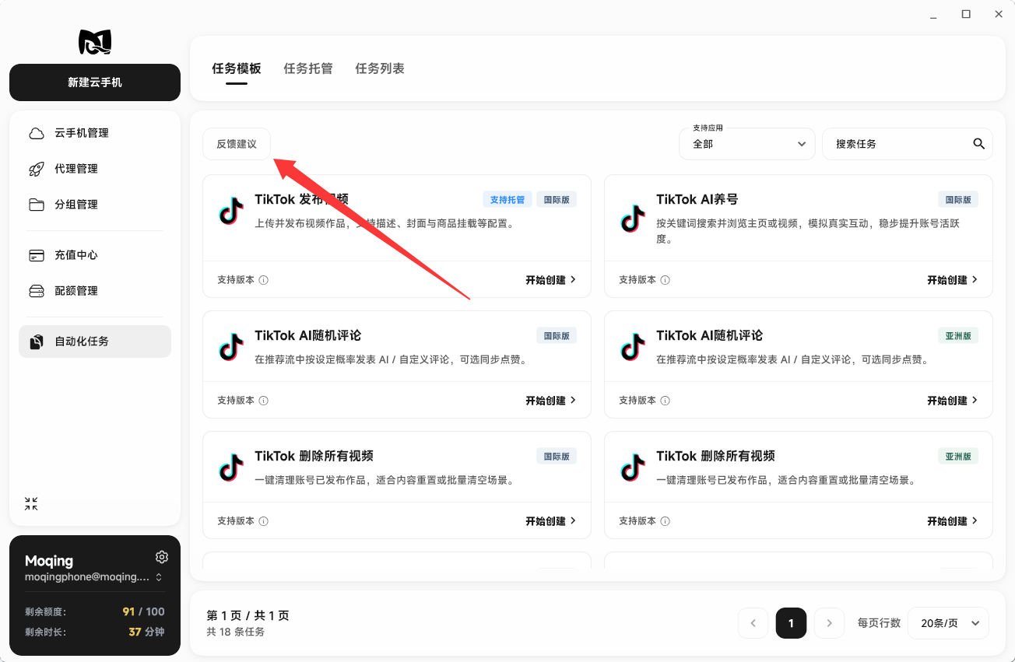1015x662 pixels.
Task: Open settings gear next to Moqing
Action: click(x=162, y=557)
